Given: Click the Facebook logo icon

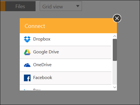Looking at the screenshot, I should pos(27,78).
